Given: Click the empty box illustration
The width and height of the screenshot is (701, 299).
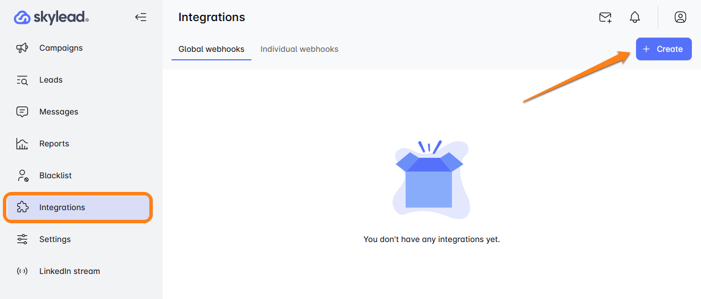Looking at the screenshot, I should tap(429, 181).
